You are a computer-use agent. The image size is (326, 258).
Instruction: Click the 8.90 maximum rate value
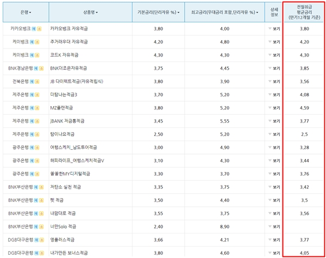pyautogui.click(x=224, y=227)
